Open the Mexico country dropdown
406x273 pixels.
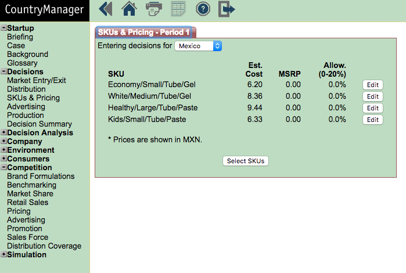(x=198, y=46)
